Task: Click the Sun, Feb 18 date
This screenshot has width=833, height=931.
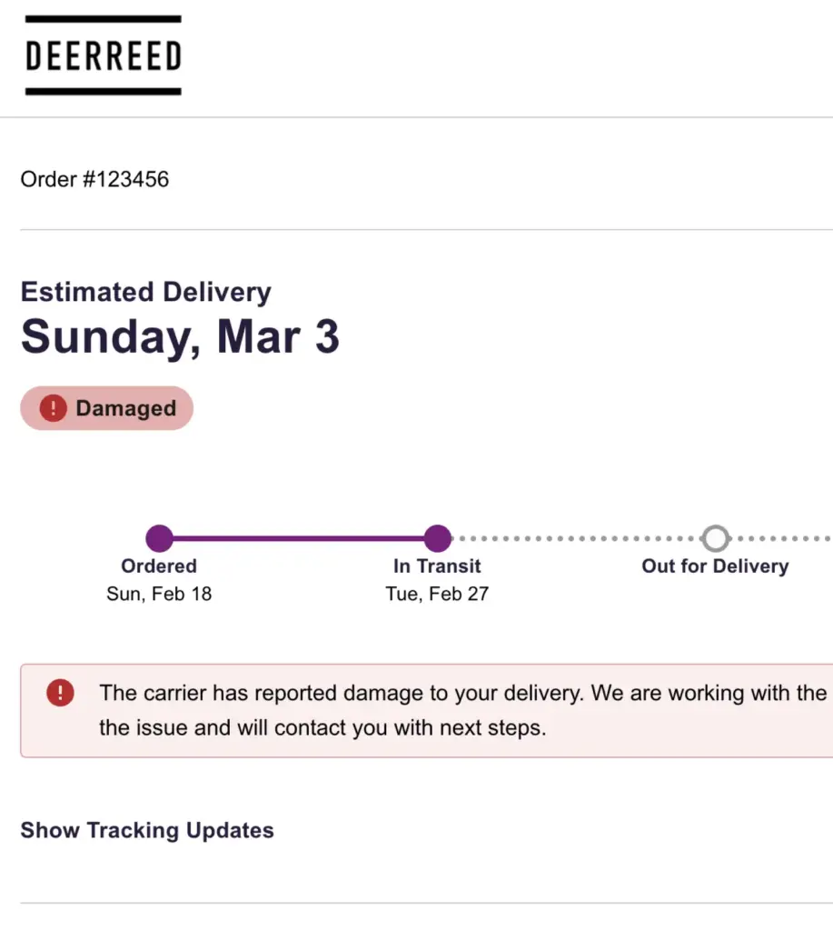Action: (159, 596)
